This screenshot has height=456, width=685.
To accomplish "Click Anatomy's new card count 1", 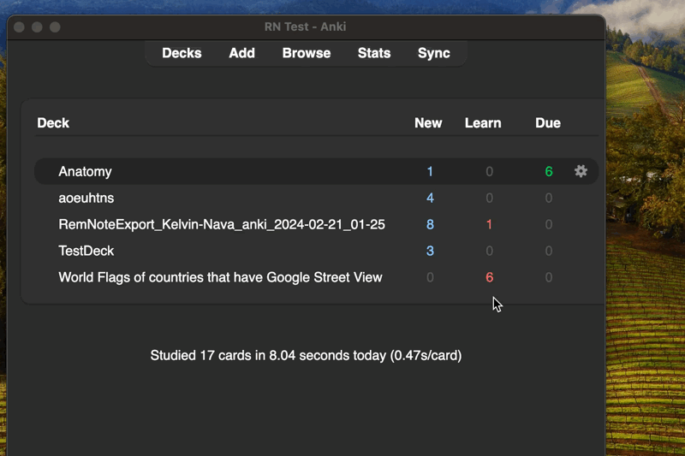I will 430,171.
